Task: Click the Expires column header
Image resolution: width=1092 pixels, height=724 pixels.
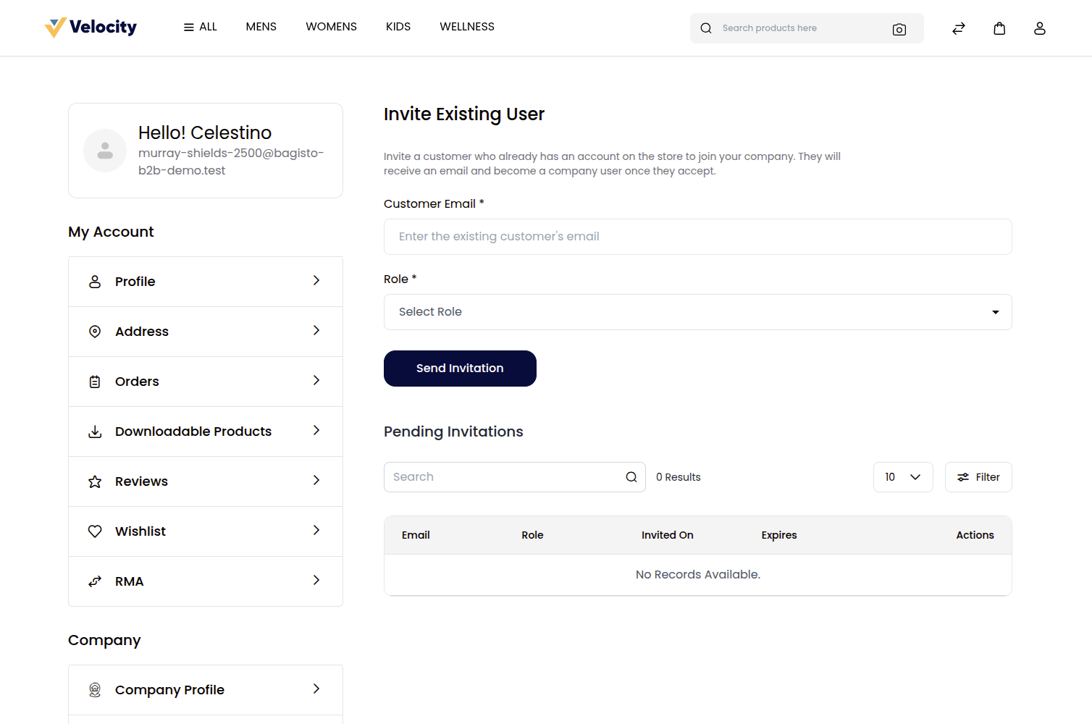Action: click(x=779, y=535)
